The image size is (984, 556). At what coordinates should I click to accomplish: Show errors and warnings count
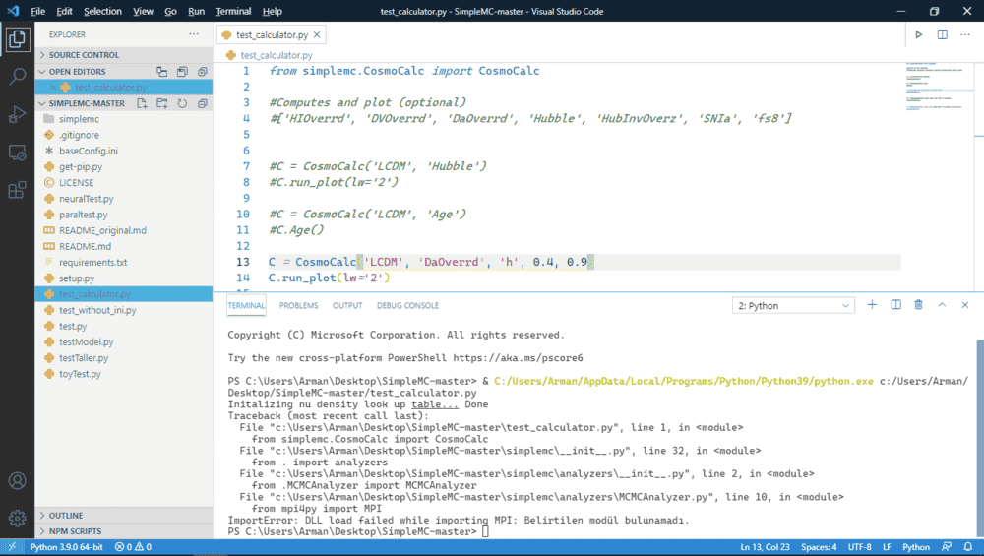[x=133, y=547]
